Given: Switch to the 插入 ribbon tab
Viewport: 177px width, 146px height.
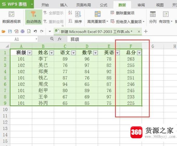Looking at the screenshot, I should 64,5.
